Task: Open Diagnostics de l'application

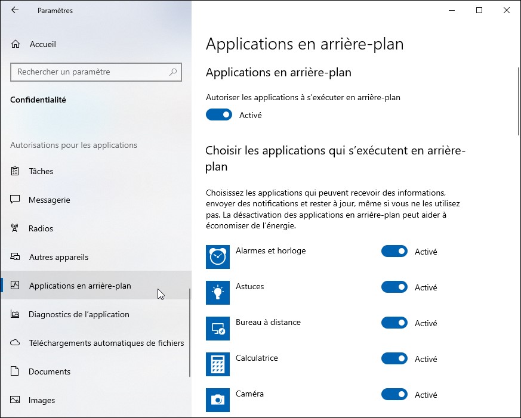Action: pos(79,314)
